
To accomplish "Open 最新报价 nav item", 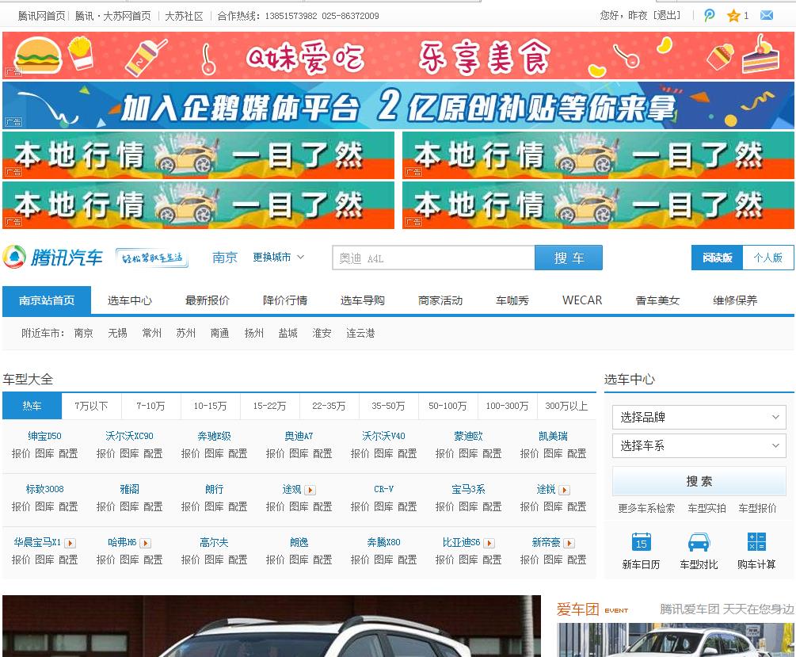I will 208,300.
